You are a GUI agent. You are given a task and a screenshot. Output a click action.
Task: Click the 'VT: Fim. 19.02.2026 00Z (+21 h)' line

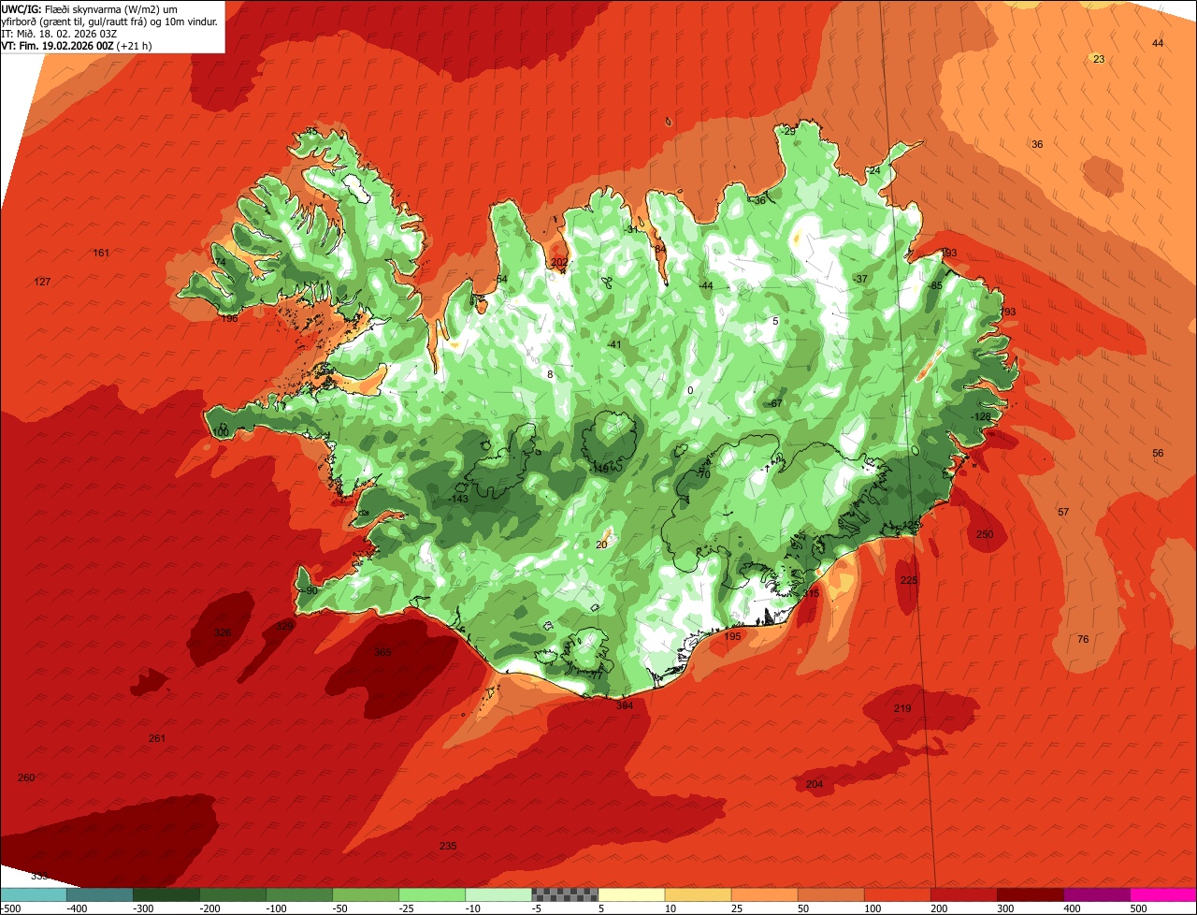coord(77,45)
